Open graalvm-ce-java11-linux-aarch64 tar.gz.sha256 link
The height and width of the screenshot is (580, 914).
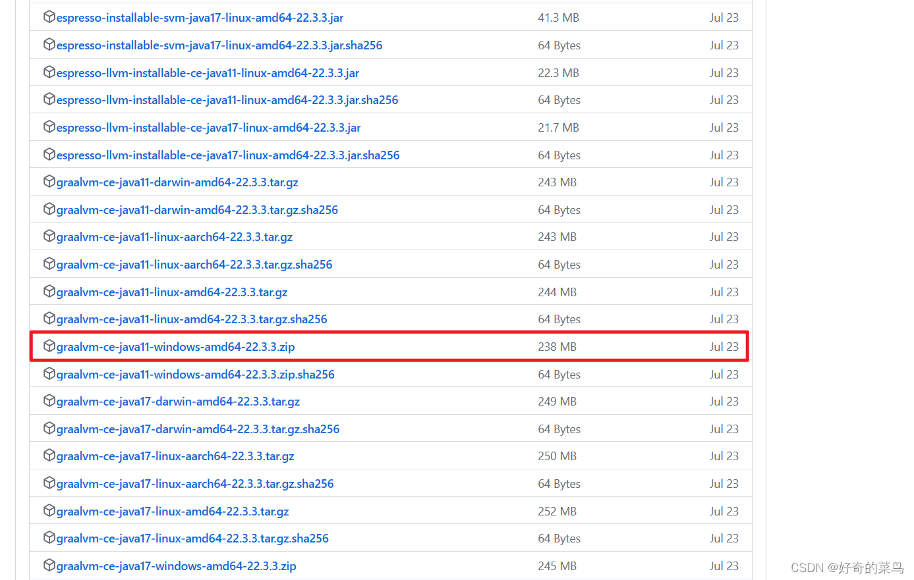click(x=194, y=265)
